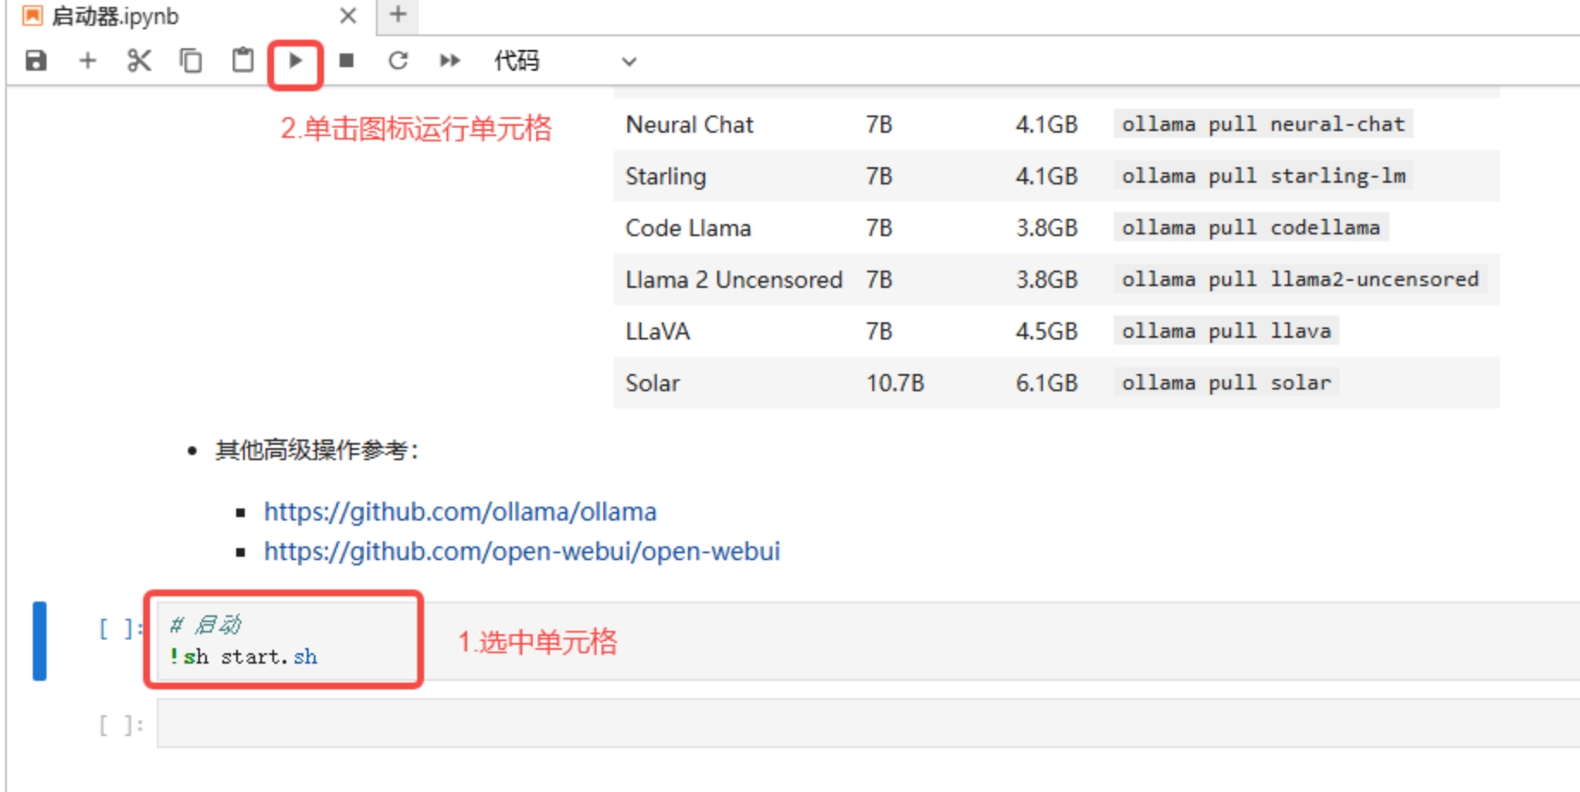
Task: Select the ollama pull solar command
Action: pos(1225,383)
